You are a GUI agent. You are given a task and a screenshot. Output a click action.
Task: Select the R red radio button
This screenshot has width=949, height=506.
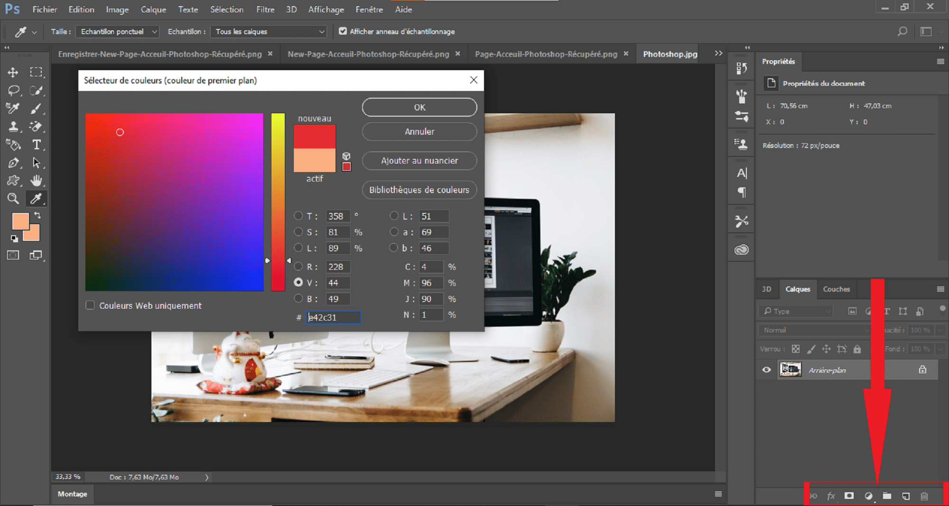(x=298, y=267)
